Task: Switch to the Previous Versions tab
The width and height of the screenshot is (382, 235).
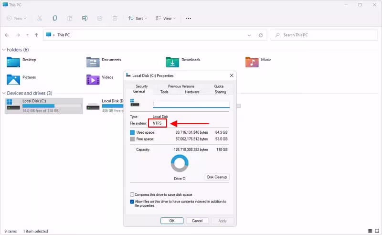Action: click(181, 86)
